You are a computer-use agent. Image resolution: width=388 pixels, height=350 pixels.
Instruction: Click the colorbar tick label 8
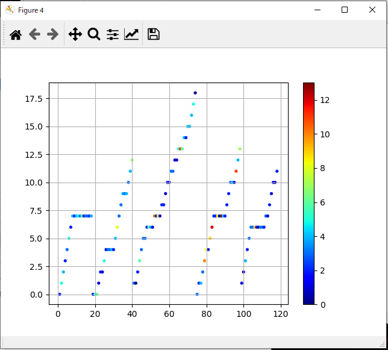pos(322,168)
